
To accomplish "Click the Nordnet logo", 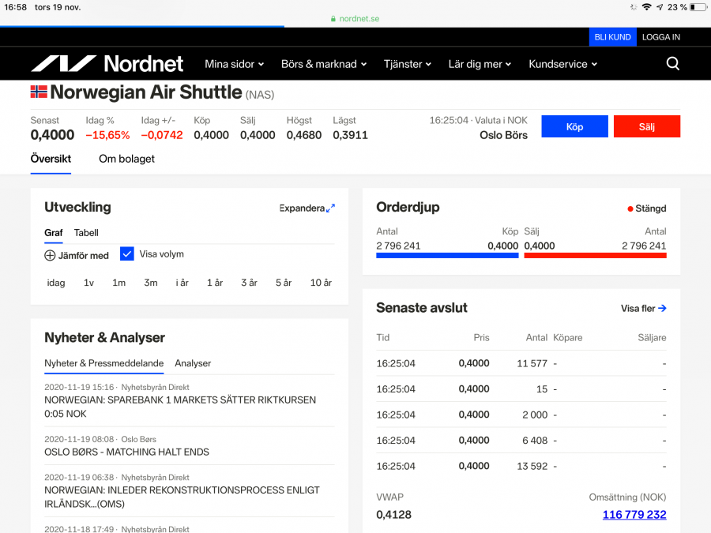I will point(107,64).
